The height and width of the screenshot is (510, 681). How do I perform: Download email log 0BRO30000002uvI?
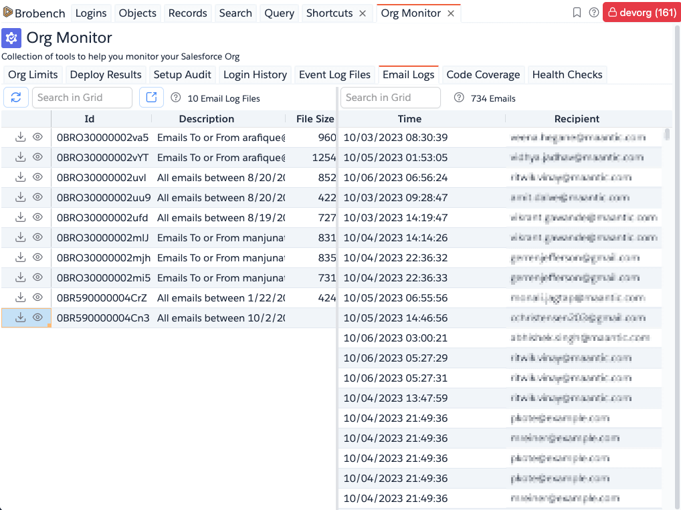pos(21,177)
